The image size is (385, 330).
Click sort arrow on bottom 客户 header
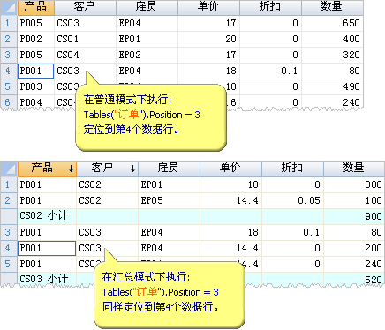click(x=132, y=169)
